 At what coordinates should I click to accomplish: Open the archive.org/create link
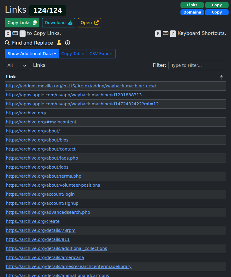point(33,221)
